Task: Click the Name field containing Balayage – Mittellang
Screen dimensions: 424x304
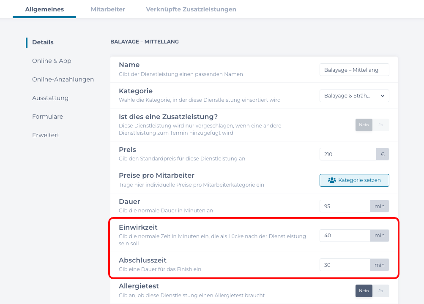Action: (x=354, y=70)
